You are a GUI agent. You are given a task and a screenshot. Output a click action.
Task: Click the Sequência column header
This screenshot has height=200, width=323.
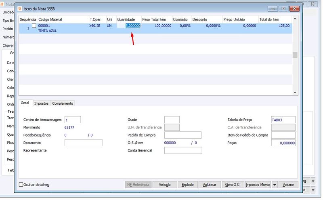28,19
